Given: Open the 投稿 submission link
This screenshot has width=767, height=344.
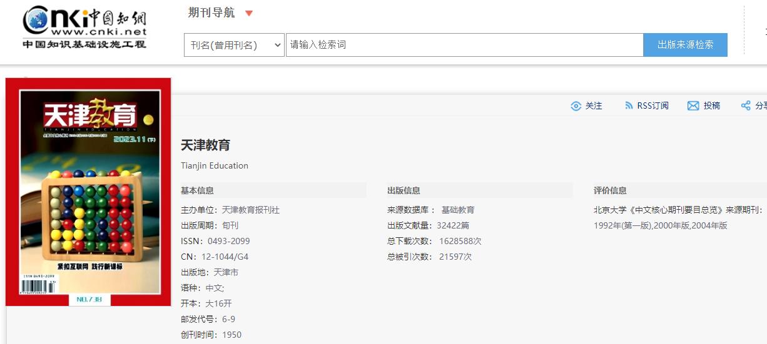Looking at the screenshot, I should tap(712, 106).
